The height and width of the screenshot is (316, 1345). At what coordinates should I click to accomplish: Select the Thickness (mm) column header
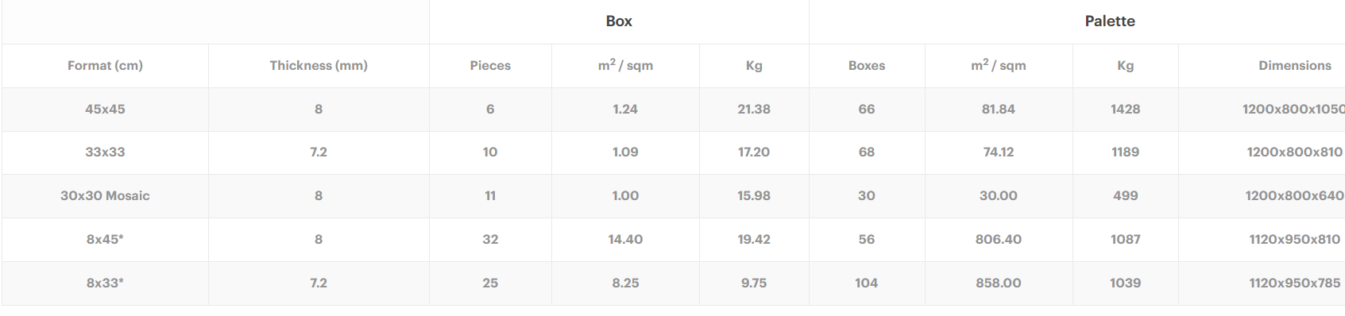319,66
